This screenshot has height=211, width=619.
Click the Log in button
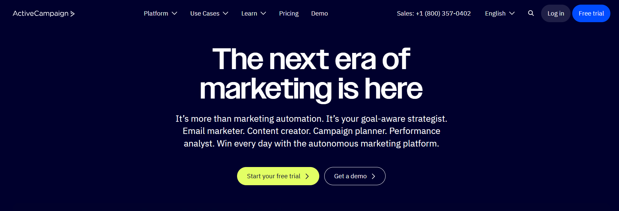pyautogui.click(x=556, y=13)
